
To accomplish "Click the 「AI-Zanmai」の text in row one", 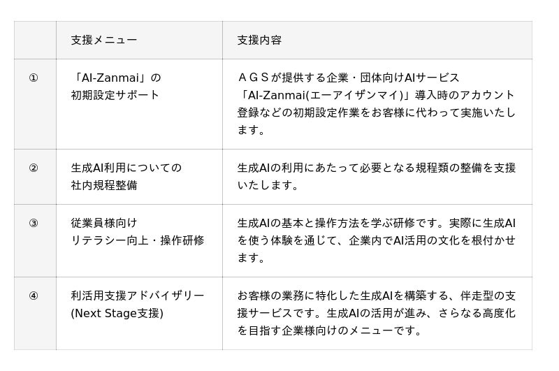I will pos(116,78).
